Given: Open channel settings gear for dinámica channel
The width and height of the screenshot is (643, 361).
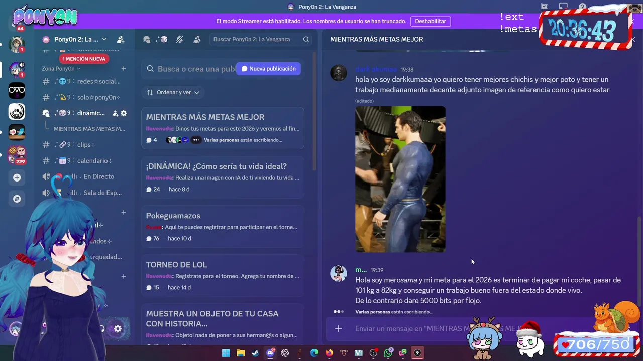Looking at the screenshot, I should point(124,113).
